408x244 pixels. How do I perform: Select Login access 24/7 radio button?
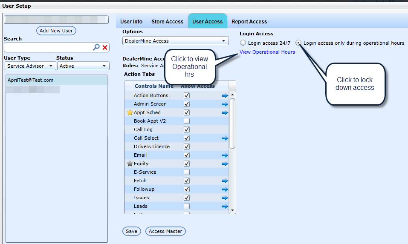pos(243,43)
